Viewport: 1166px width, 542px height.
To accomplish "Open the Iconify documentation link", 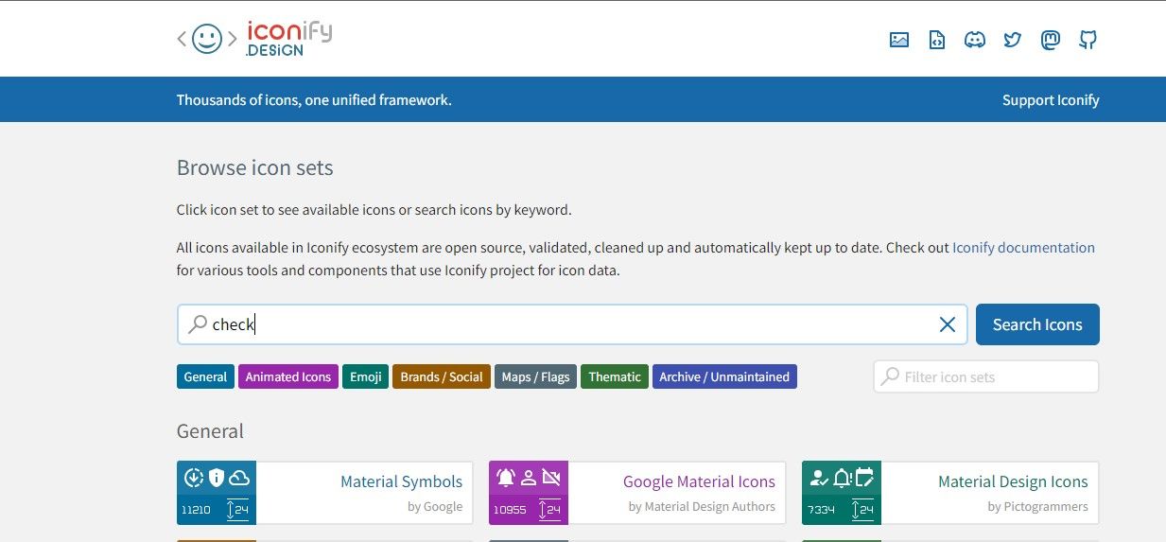I will point(1023,248).
